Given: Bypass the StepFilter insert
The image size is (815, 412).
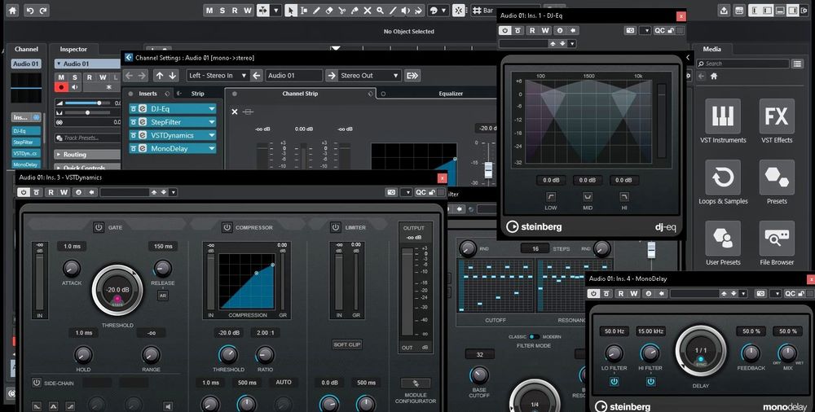Looking at the screenshot, I should 134,122.
